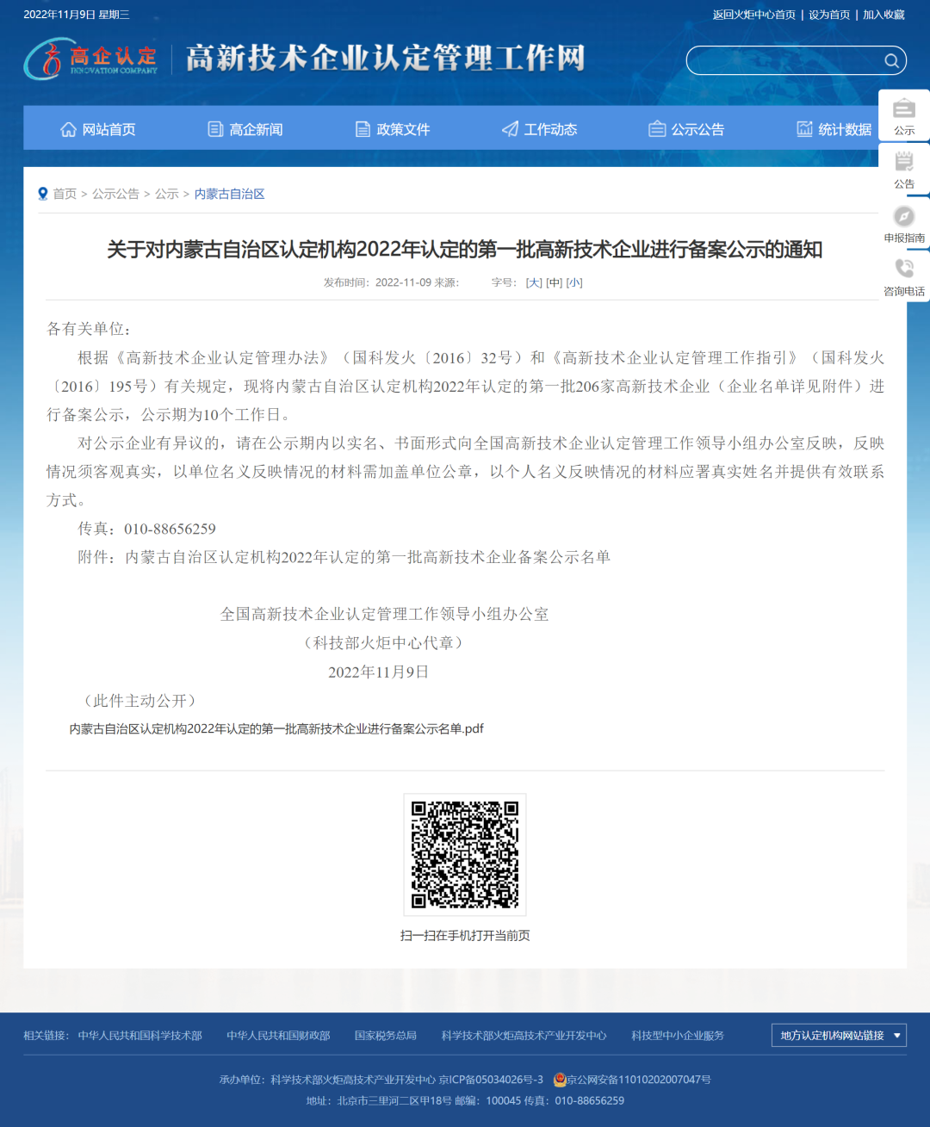Open the 公示 breadcrumb level
Image resolution: width=930 pixels, height=1127 pixels.
[167, 194]
